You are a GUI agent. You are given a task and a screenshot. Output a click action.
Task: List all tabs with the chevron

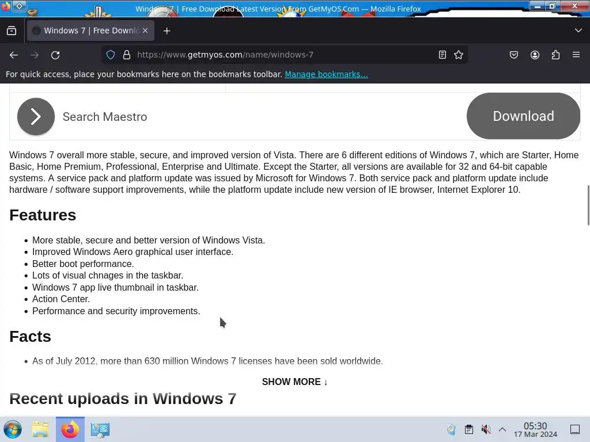pyautogui.click(x=578, y=31)
